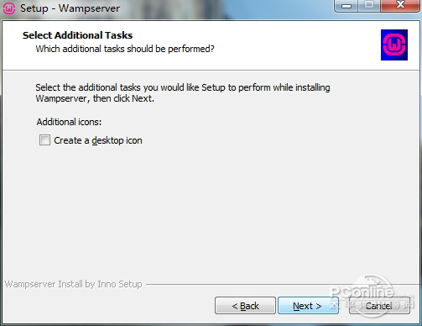Proceed with the Next > button
Viewport: 422px width, 326px height.
308,306
